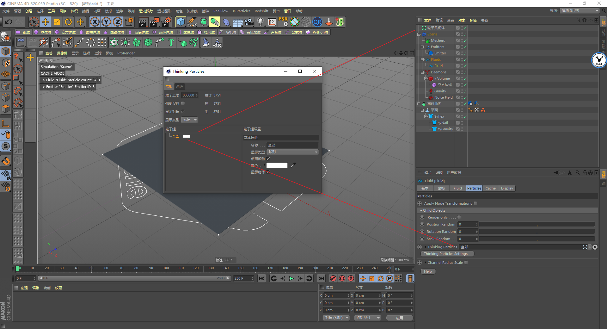Toggle Channel Radius Scale checkbox
The width and height of the screenshot is (607, 329).
point(466,263)
